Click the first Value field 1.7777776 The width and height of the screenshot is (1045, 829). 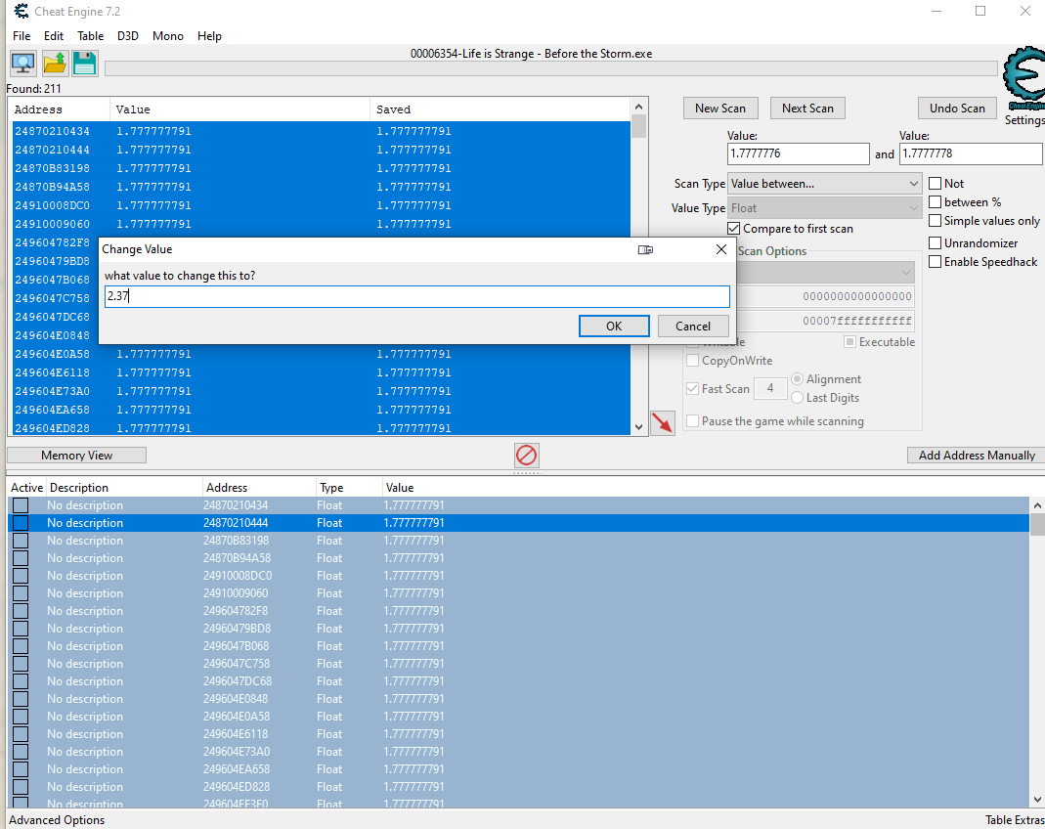[x=799, y=153]
